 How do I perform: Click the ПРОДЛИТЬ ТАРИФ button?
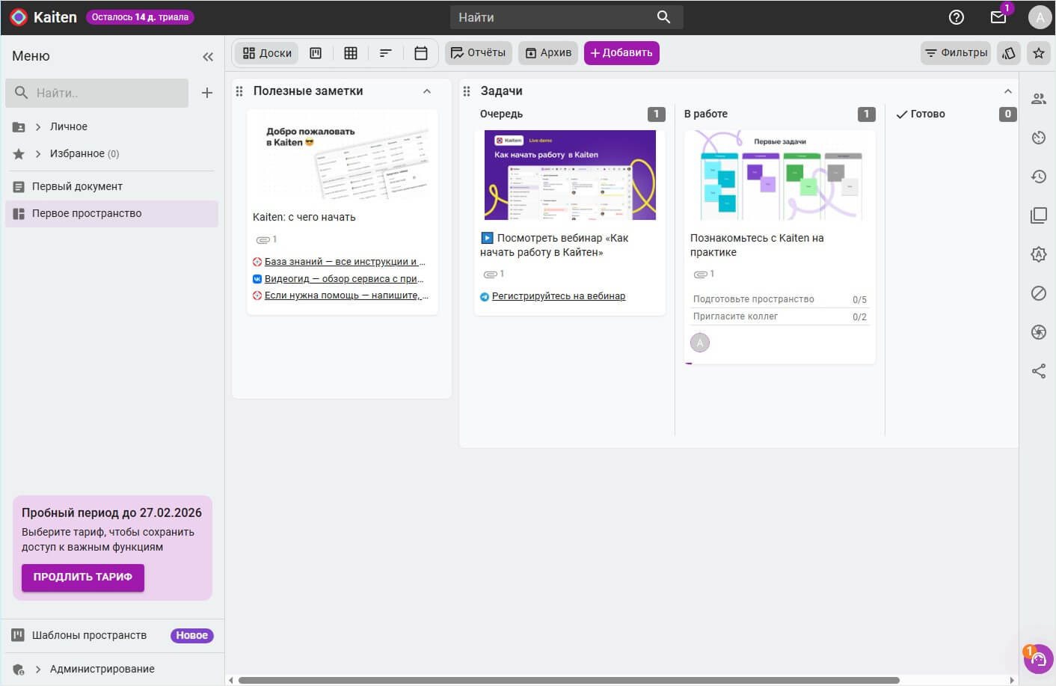point(83,577)
